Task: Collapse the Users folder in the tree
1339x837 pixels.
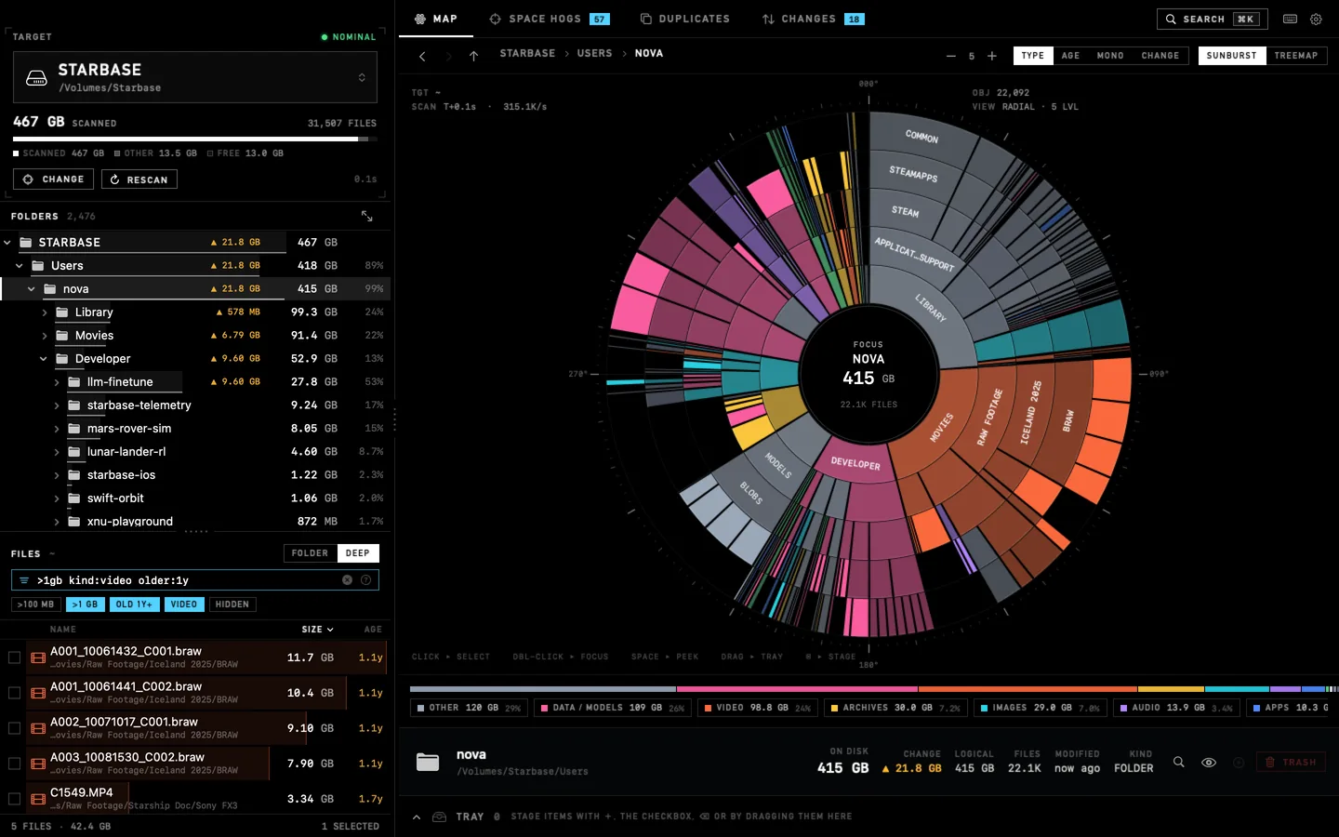Action: tap(19, 266)
